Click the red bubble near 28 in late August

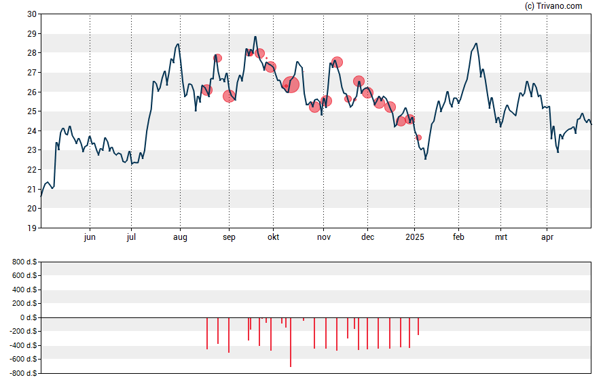click(x=218, y=58)
